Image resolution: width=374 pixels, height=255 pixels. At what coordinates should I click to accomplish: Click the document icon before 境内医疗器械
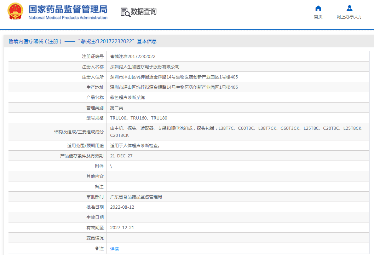point(11,41)
